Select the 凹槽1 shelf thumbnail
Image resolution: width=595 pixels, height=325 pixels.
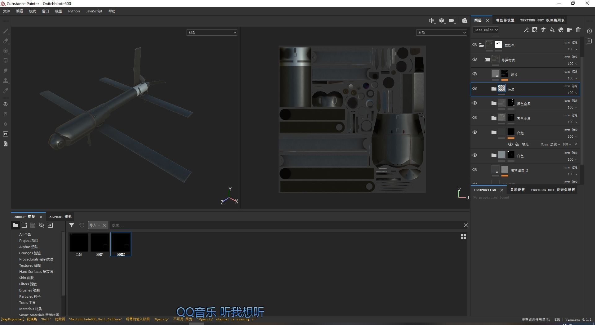[x=99, y=244]
